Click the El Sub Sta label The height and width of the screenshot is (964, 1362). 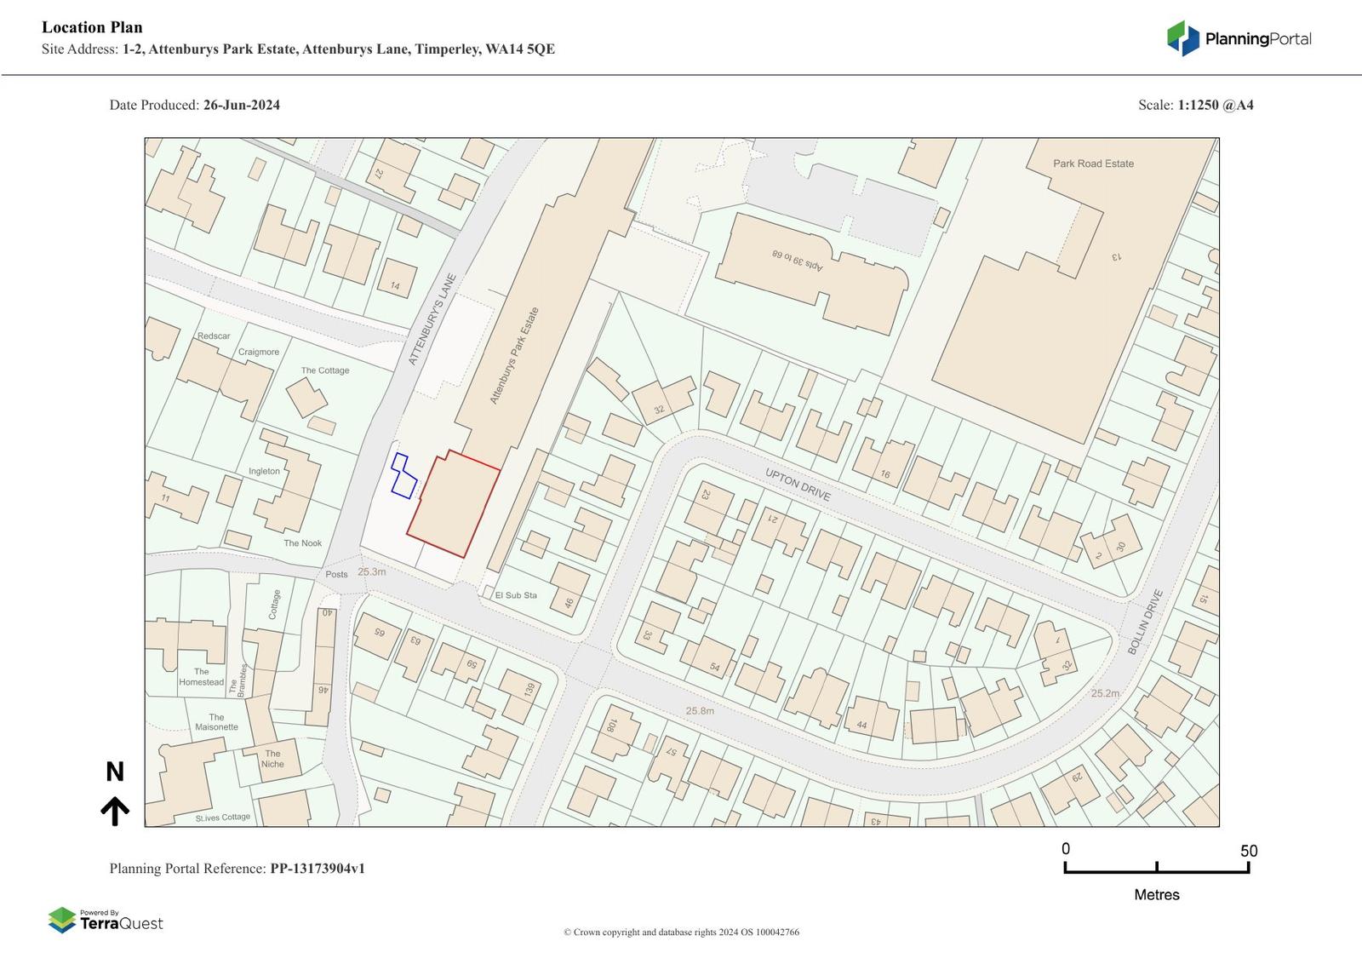pyautogui.click(x=516, y=595)
